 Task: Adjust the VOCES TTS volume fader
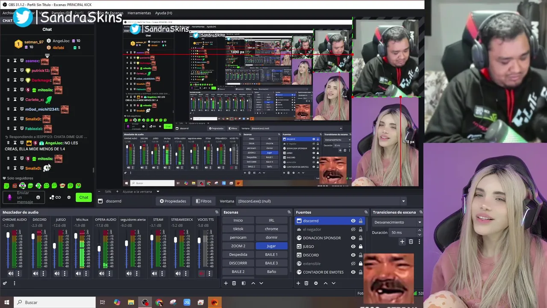[x=199, y=240]
